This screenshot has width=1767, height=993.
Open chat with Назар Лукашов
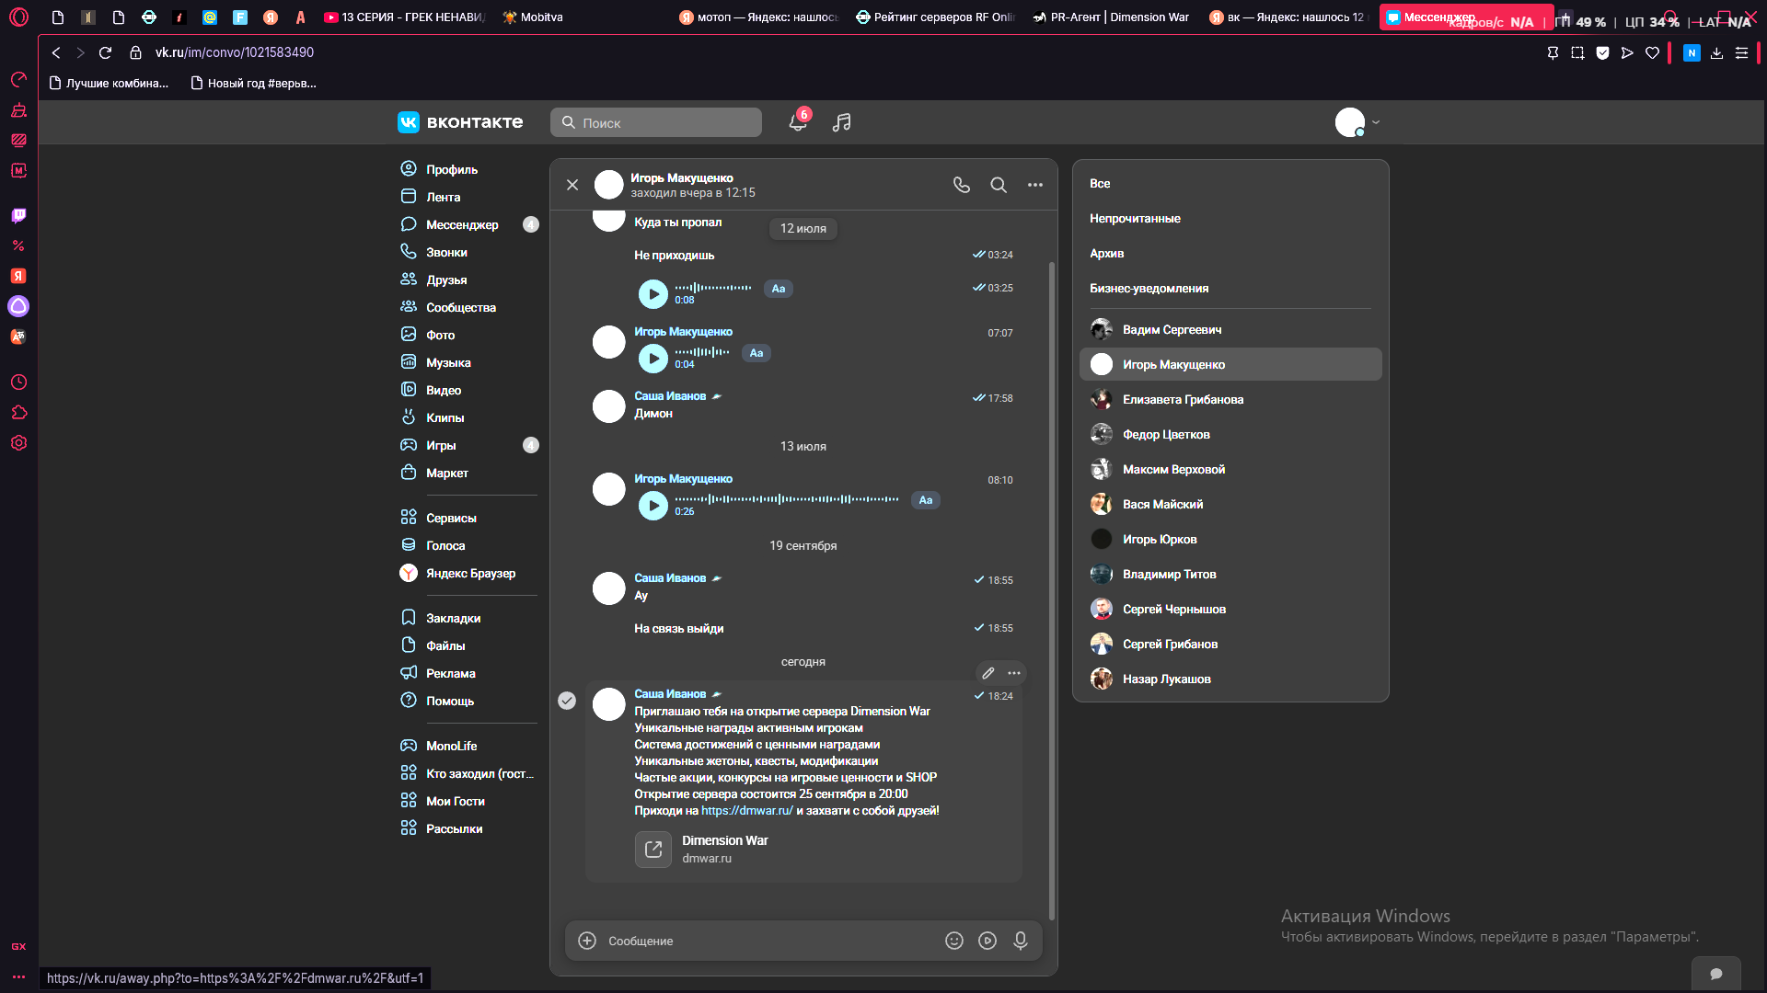point(1230,679)
